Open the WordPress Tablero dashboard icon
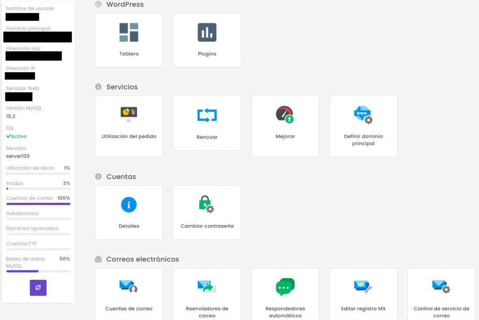Viewport: 479px width, 320px height. [129, 33]
